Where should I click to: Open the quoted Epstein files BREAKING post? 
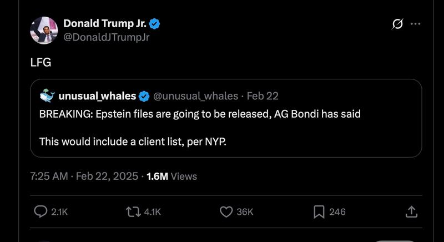[x=200, y=128]
